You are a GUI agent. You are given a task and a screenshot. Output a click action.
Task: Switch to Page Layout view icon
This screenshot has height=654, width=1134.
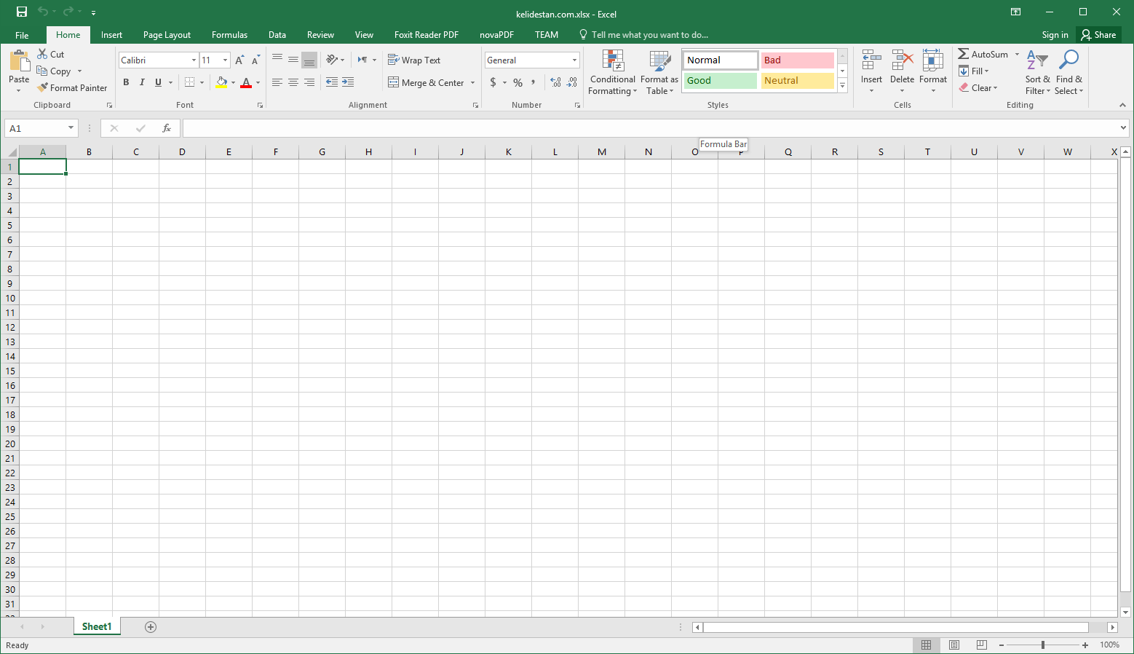[954, 645]
